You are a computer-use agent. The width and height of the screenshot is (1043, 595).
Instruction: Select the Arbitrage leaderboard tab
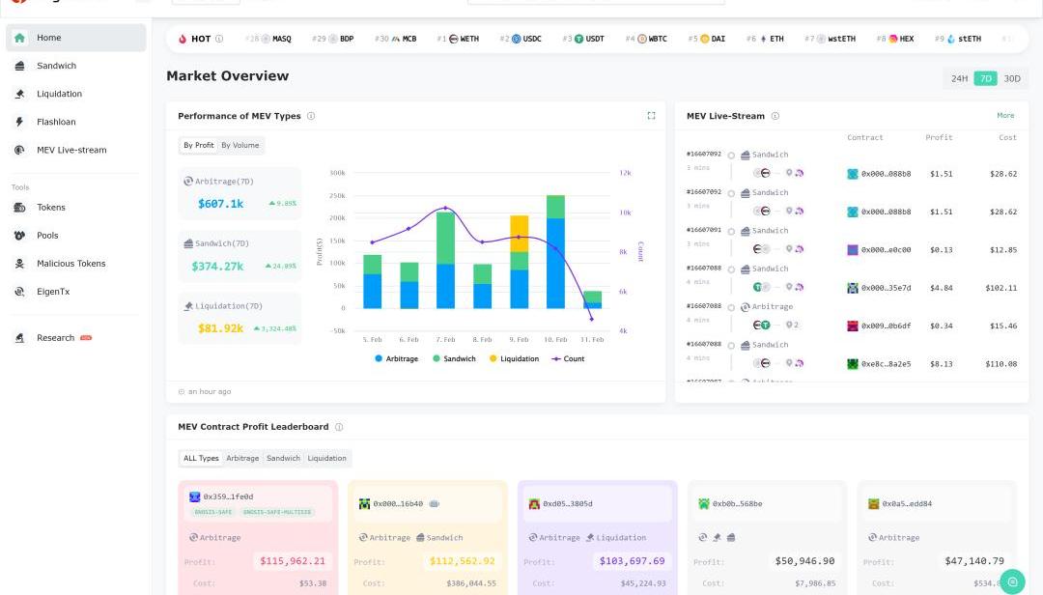pyautogui.click(x=242, y=458)
